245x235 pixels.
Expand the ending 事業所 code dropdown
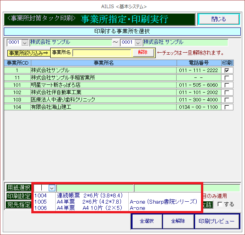[138, 43]
